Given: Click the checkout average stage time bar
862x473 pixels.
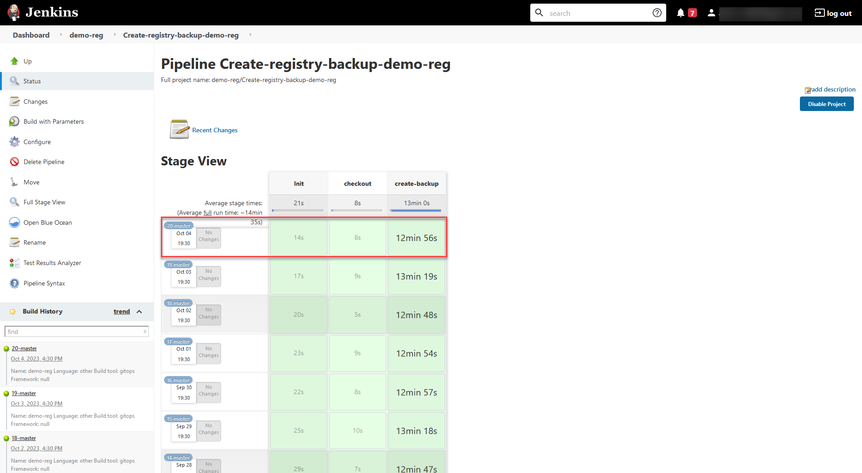Looking at the screenshot, I should click(x=357, y=210).
